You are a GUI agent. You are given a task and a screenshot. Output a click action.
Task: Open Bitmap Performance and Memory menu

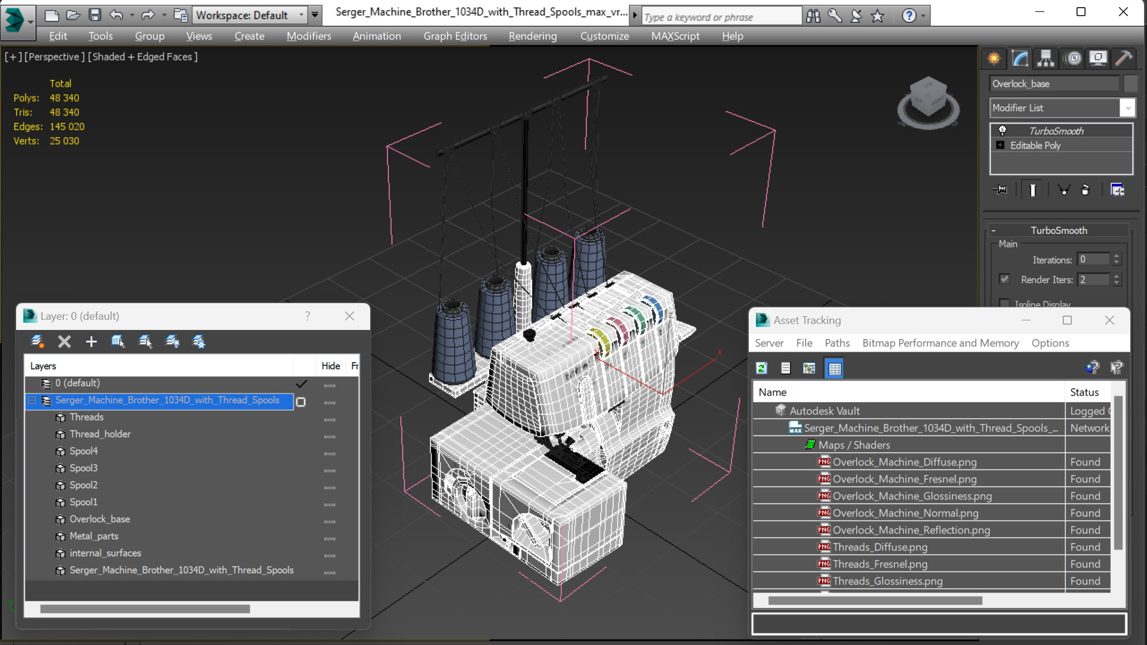tap(940, 343)
